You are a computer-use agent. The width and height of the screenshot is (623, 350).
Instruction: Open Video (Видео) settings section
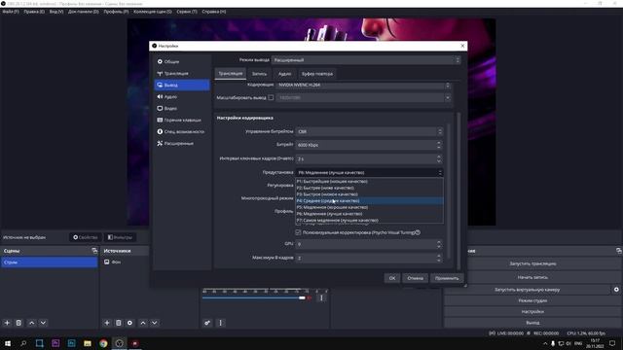pos(182,108)
